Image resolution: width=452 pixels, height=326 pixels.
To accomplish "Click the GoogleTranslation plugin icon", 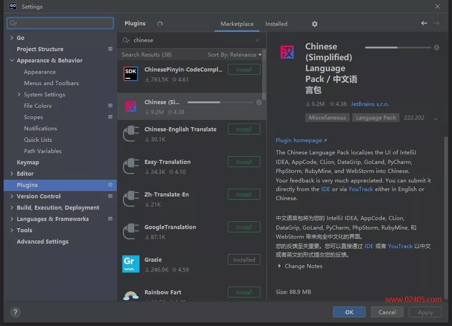I will (131, 231).
